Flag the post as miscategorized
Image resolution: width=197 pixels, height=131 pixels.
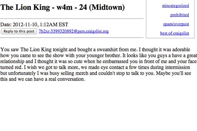coord(176,6)
